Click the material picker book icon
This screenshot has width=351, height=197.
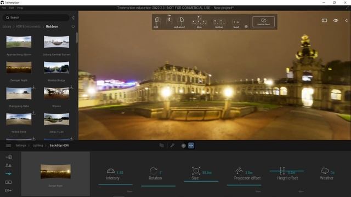click(x=161, y=146)
